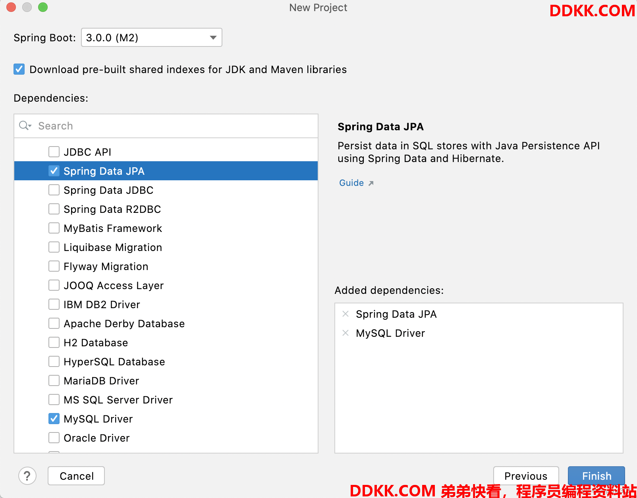This screenshot has width=637, height=498.
Task: Check the H2 Database checkbox
Action: pyautogui.click(x=54, y=342)
